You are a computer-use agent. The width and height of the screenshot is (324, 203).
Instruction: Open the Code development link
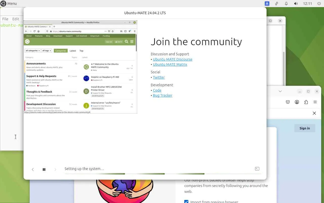tap(157, 90)
